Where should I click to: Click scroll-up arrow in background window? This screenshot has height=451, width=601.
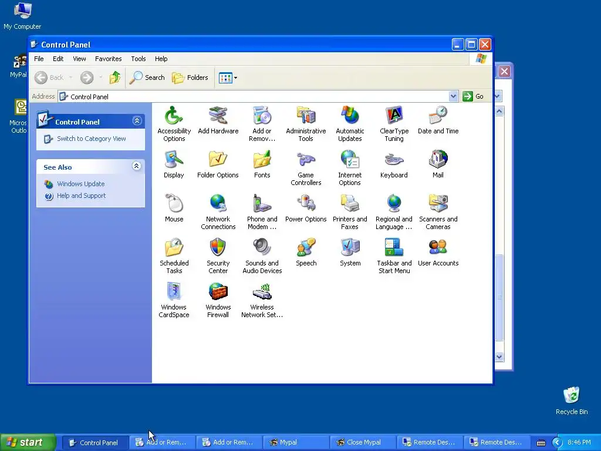pyautogui.click(x=499, y=111)
